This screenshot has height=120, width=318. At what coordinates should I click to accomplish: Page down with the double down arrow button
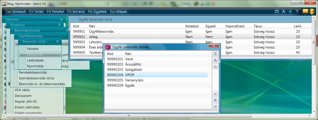click(215, 100)
